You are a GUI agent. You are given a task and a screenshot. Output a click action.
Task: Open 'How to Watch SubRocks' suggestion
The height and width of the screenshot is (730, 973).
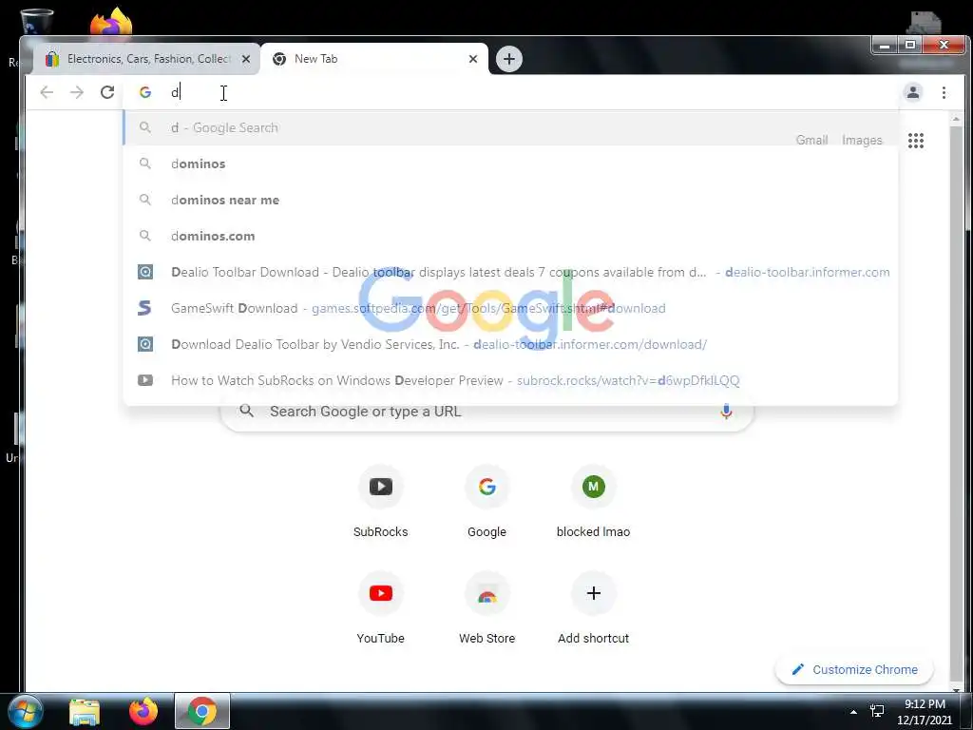click(x=510, y=380)
